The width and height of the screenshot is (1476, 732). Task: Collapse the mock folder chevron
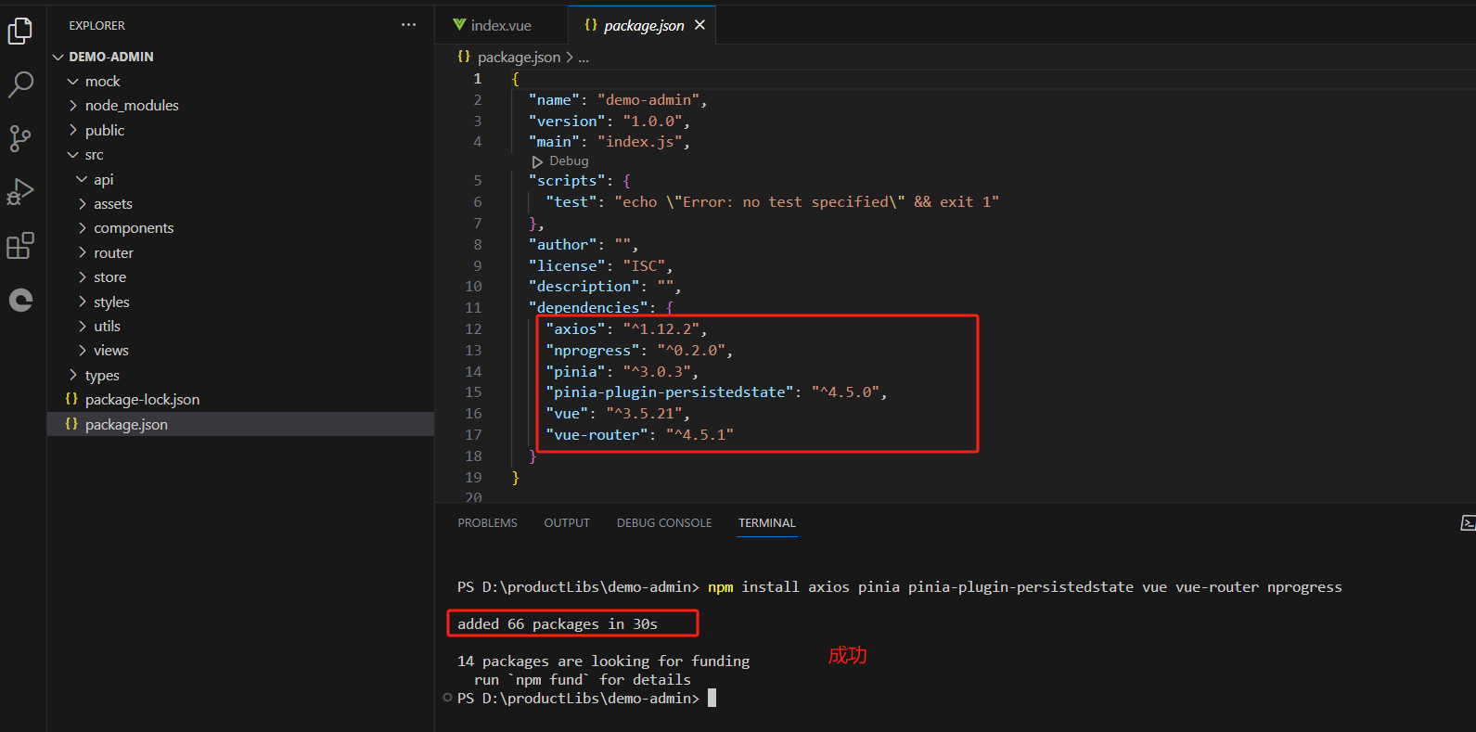(73, 82)
